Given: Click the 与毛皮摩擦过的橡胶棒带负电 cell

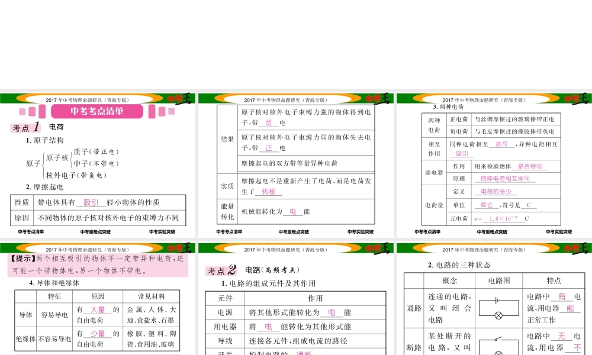Looking at the screenshot, I should tap(516, 132).
